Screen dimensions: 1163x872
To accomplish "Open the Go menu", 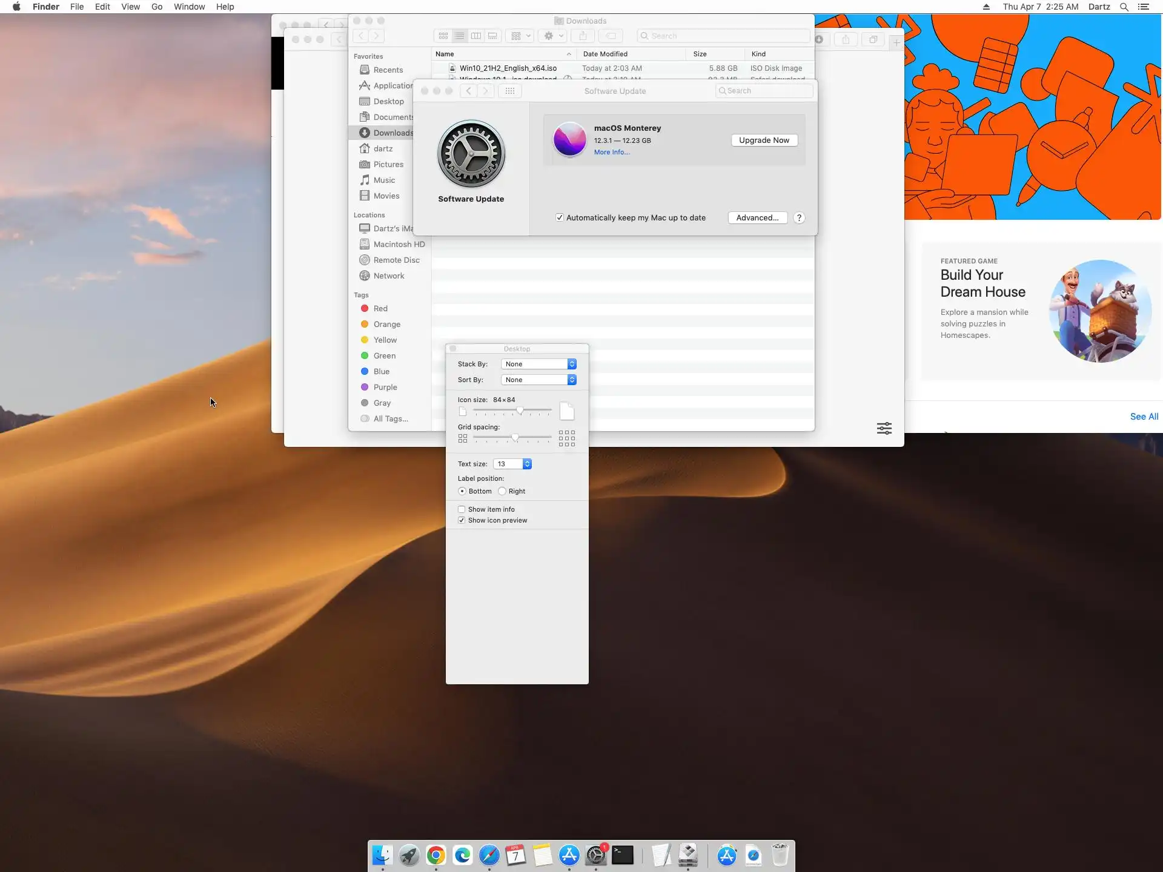I will [157, 7].
